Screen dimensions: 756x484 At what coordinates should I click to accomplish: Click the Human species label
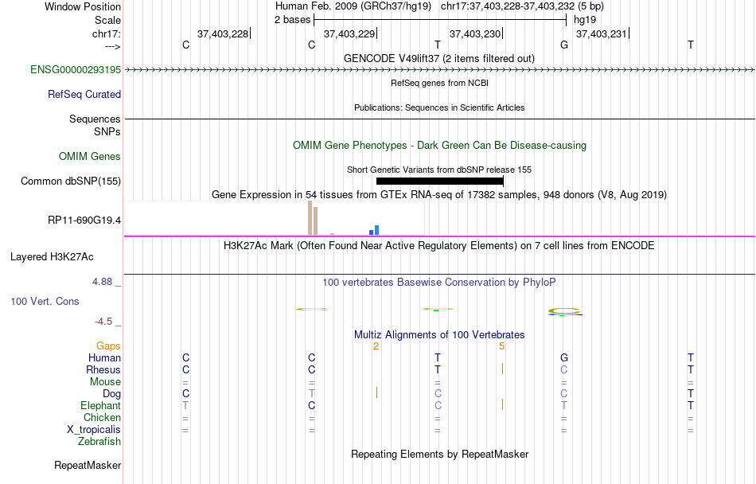(104, 357)
